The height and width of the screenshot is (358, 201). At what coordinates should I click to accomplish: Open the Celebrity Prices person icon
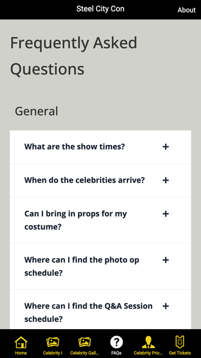coord(148,342)
